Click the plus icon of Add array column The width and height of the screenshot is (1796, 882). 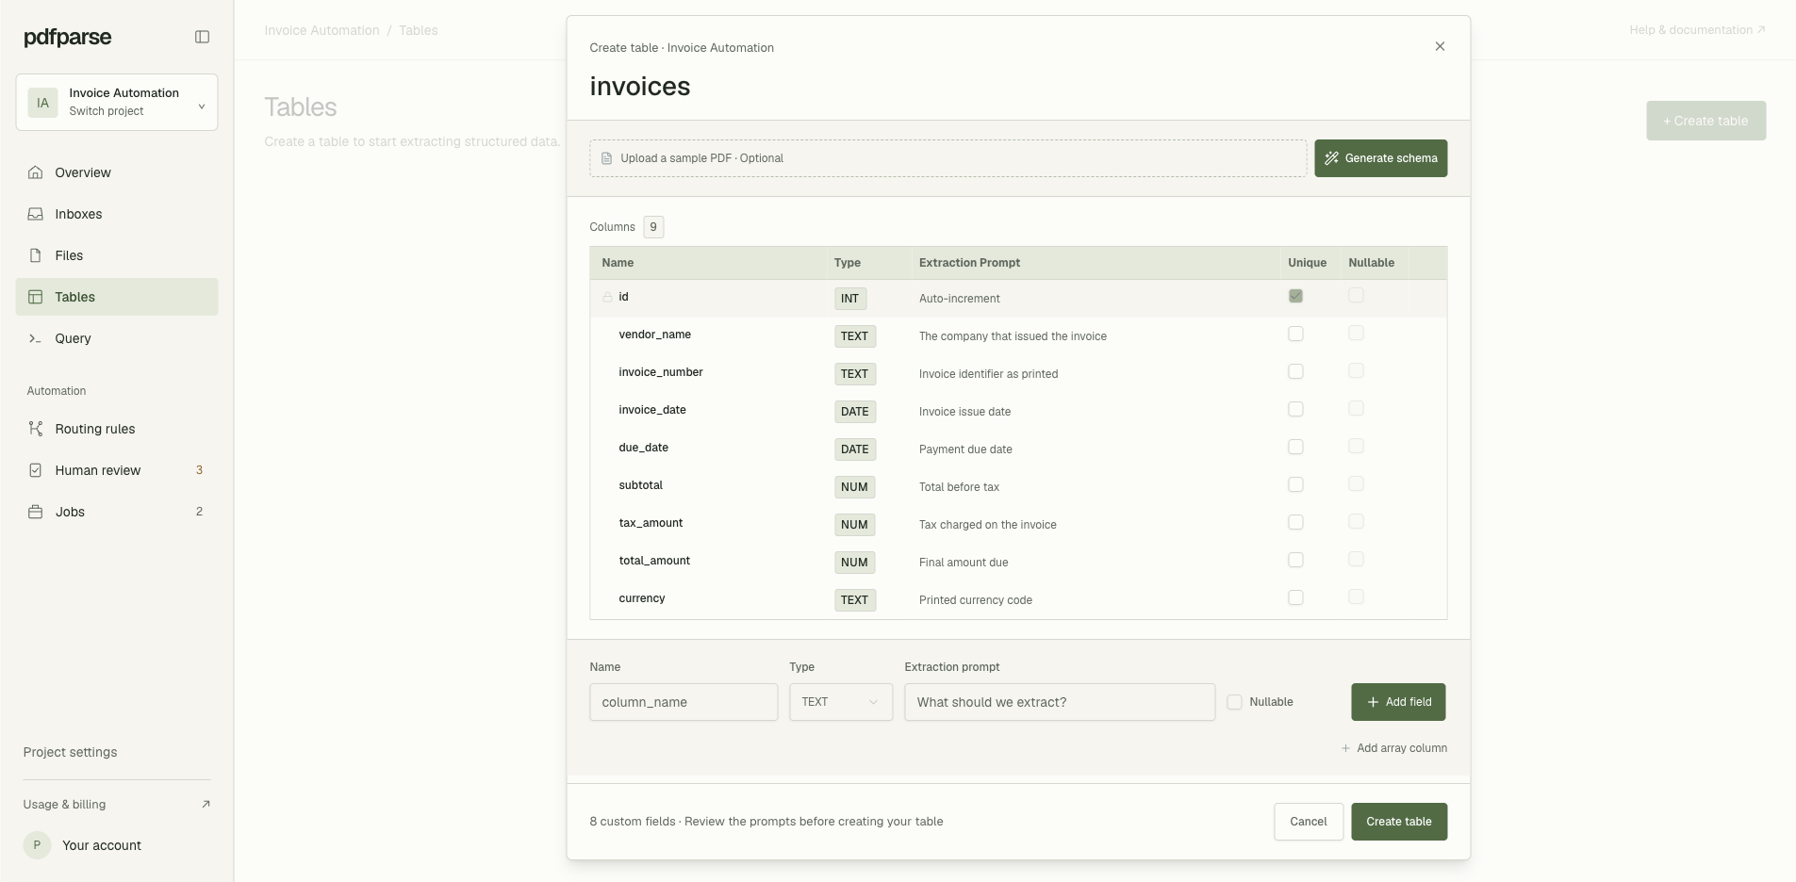pyautogui.click(x=1345, y=748)
